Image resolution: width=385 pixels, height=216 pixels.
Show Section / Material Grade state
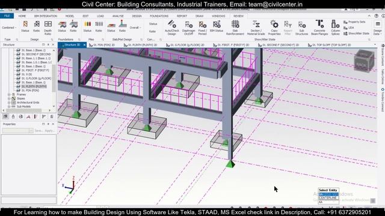coord(256,28)
